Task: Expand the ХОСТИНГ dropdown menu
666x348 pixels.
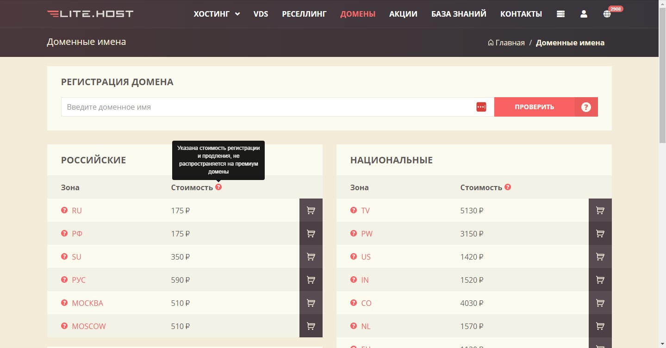Action: [x=217, y=14]
